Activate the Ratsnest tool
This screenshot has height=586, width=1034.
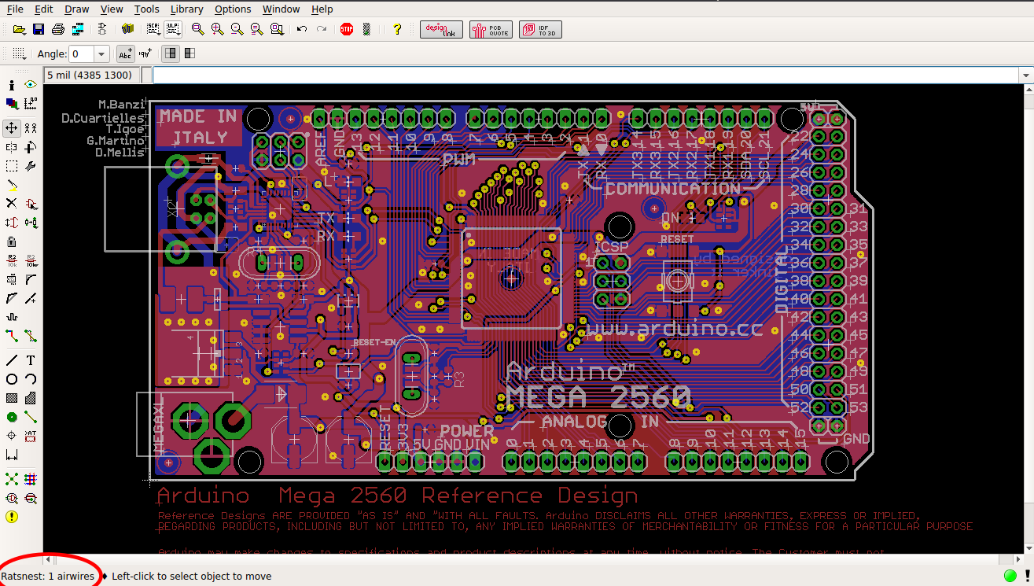[12, 479]
